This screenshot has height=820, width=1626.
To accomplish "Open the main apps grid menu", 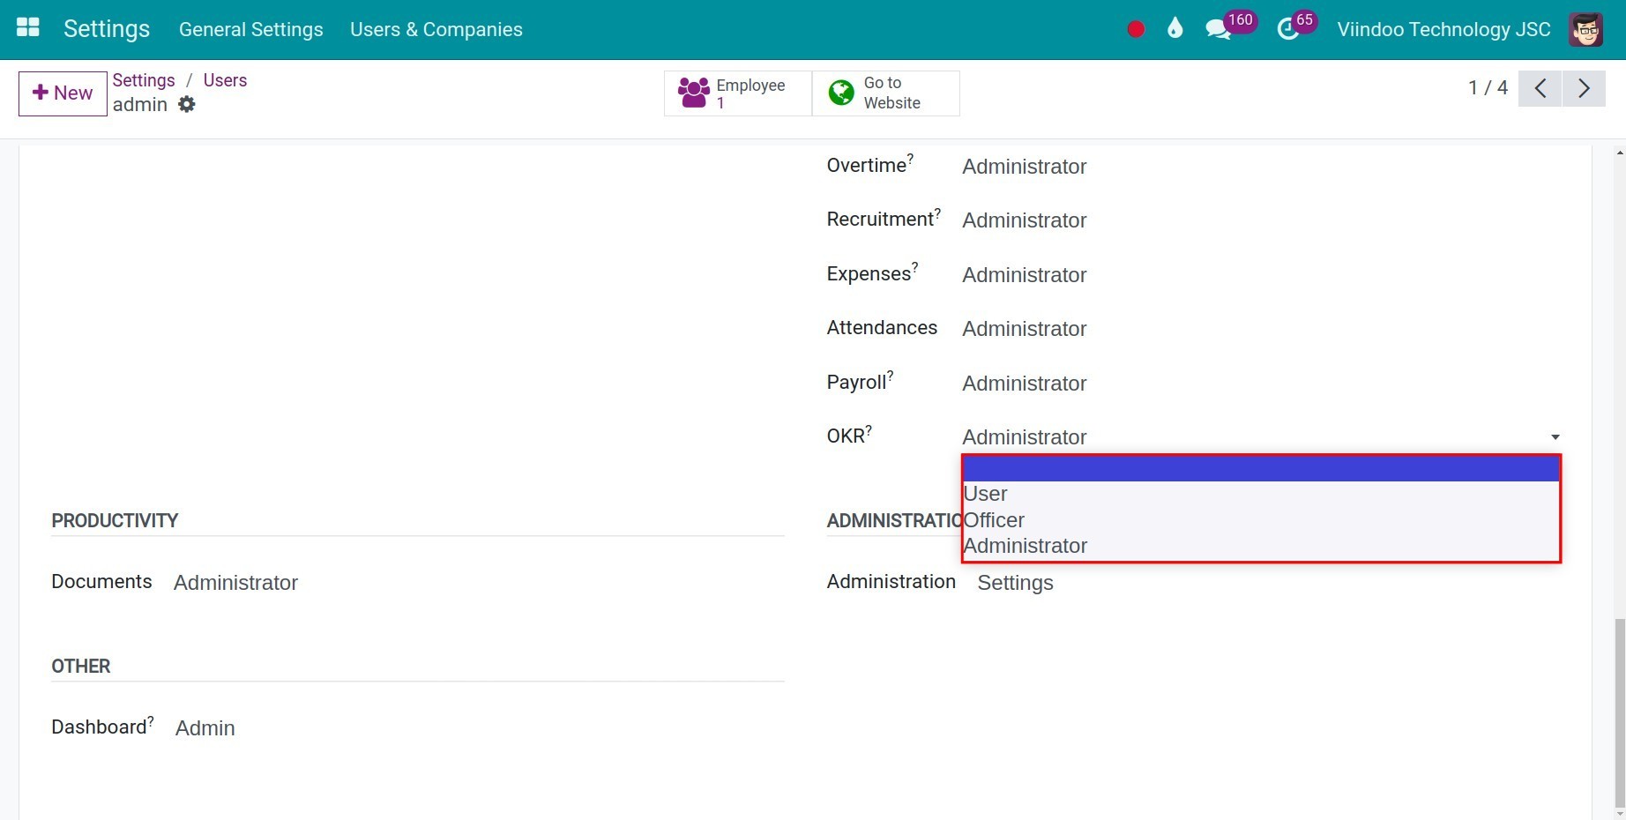I will point(28,28).
